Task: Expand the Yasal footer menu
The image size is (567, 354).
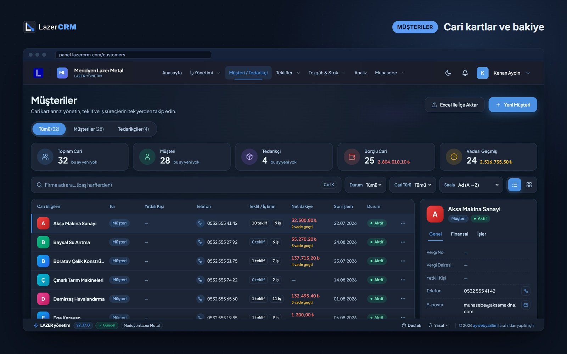Action: (x=439, y=325)
